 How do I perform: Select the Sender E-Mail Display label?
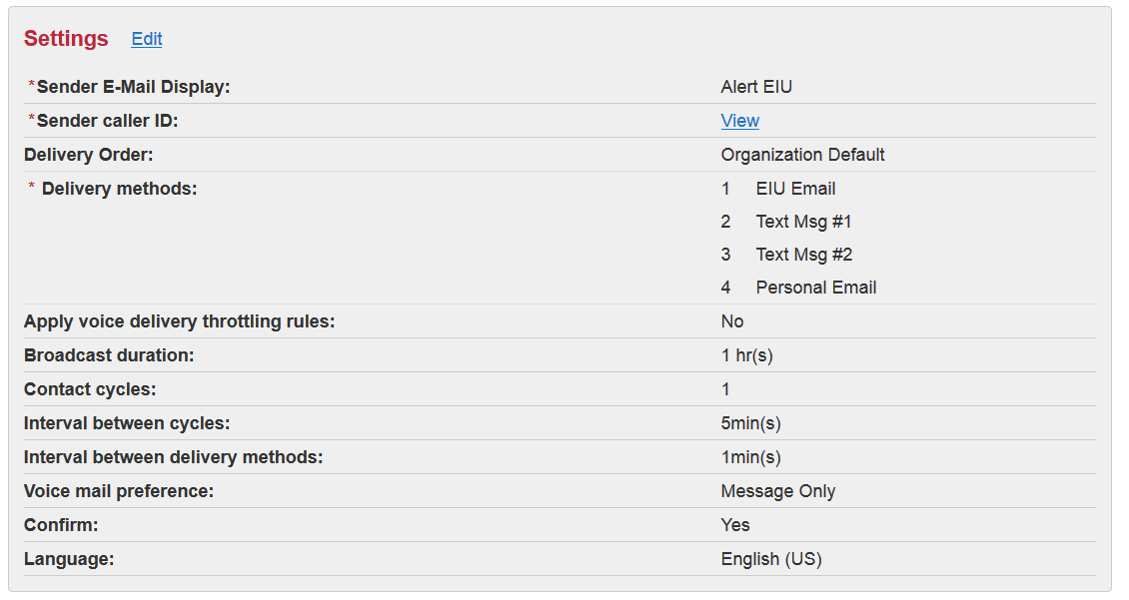pyautogui.click(x=133, y=87)
